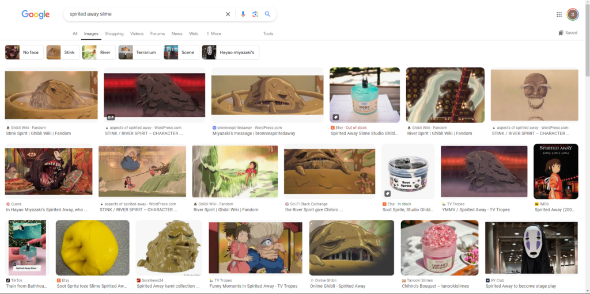The width and height of the screenshot is (590, 294).
Task: Open Quora No-Face eating image
Action: point(48,171)
